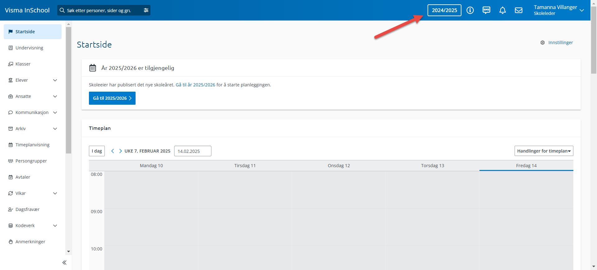Go to previous week arrow
The image size is (597, 270).
pos(113,151)
